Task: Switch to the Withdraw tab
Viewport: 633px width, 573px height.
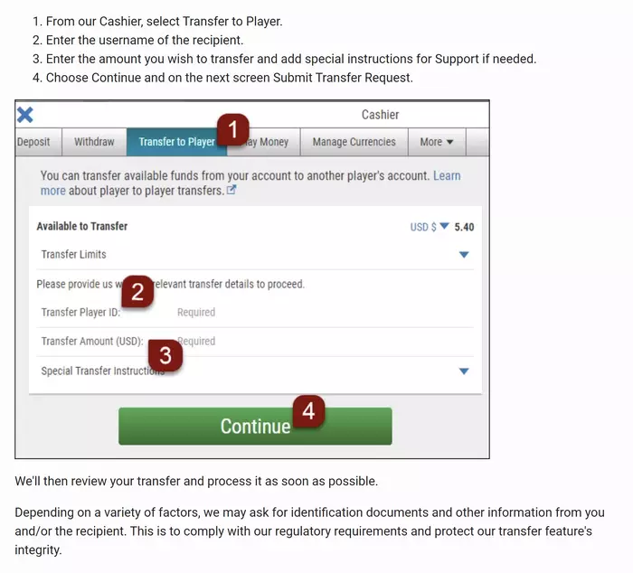Action: tap(94, 142)
